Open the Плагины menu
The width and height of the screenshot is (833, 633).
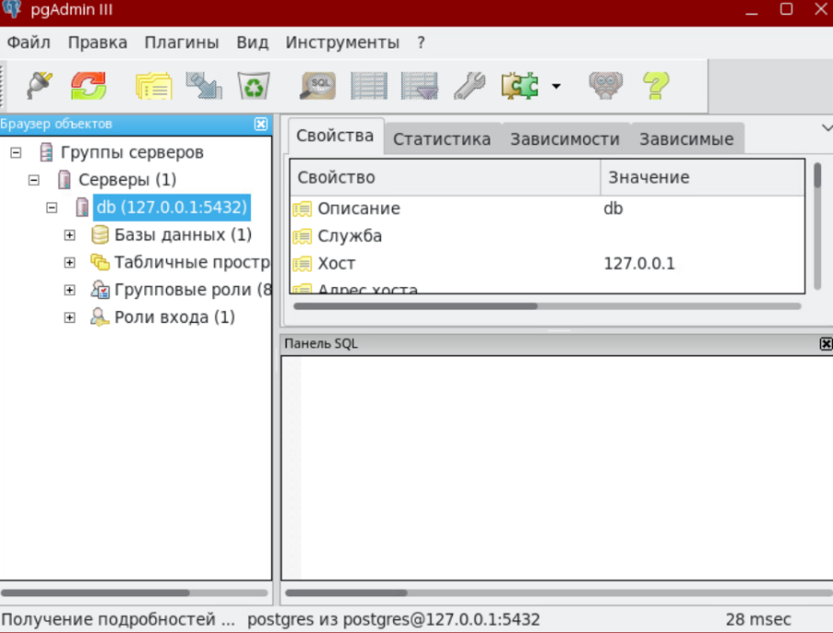pos(182,42)
